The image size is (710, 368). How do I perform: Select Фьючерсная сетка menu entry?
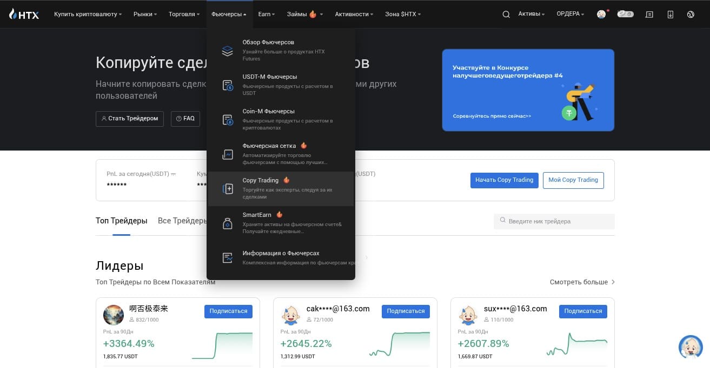pos(281,154)
